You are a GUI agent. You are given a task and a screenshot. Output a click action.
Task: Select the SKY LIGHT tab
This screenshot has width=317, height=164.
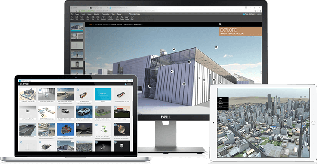(x=128, y=24)
